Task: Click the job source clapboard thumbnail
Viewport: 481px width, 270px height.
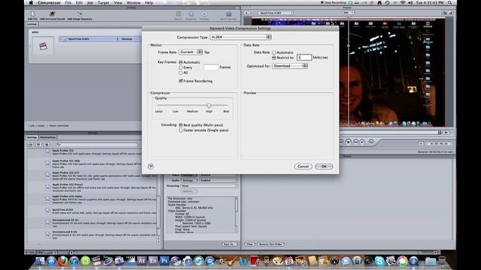Action: coord(44,46)
